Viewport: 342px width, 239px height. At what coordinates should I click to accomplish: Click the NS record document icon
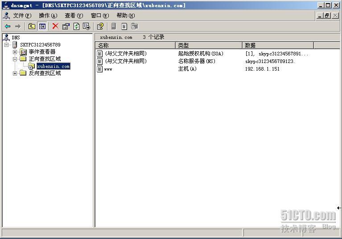click(x=100, y=61)
